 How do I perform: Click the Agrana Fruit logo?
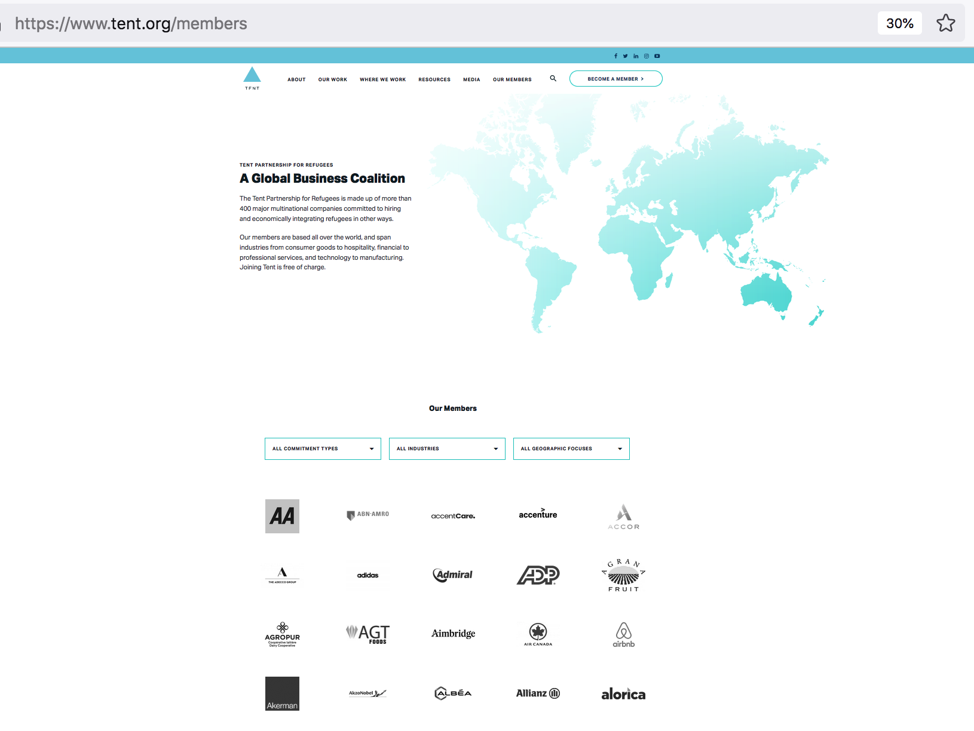tap(623, 576)
